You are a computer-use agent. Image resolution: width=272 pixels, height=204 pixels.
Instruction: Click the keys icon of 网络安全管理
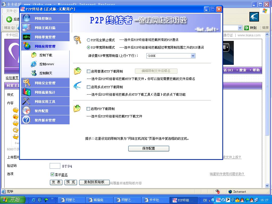coord(27,83)
